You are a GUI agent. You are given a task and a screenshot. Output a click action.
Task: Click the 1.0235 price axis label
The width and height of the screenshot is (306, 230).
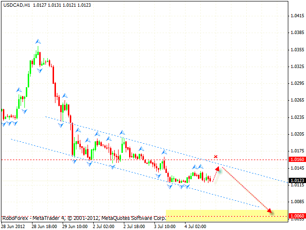click(x=297, y=117)
